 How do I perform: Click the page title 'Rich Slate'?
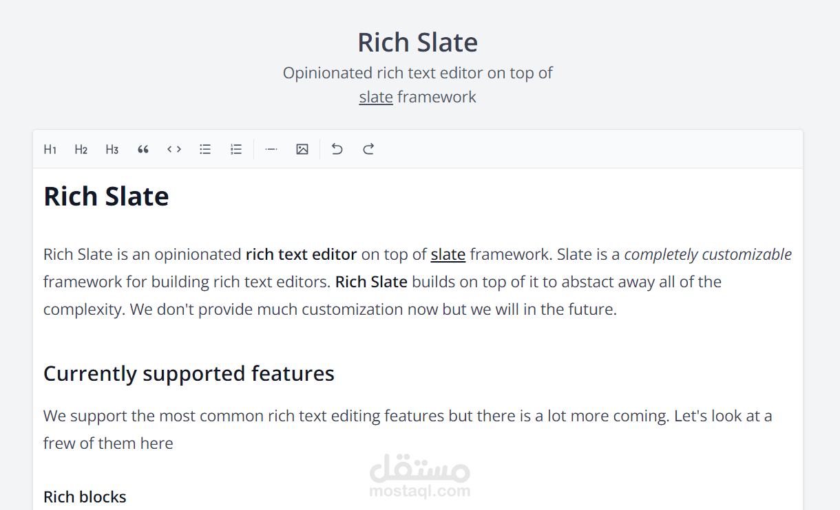coord(418,43)
